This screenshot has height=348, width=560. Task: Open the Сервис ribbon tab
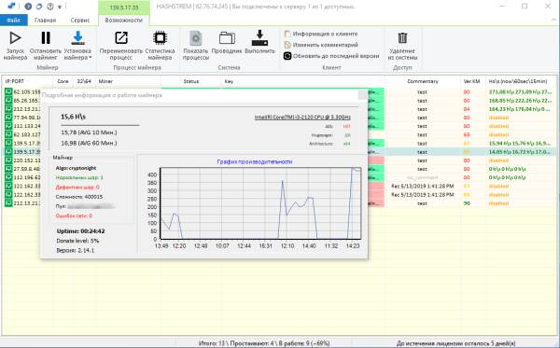click(80, 20)
